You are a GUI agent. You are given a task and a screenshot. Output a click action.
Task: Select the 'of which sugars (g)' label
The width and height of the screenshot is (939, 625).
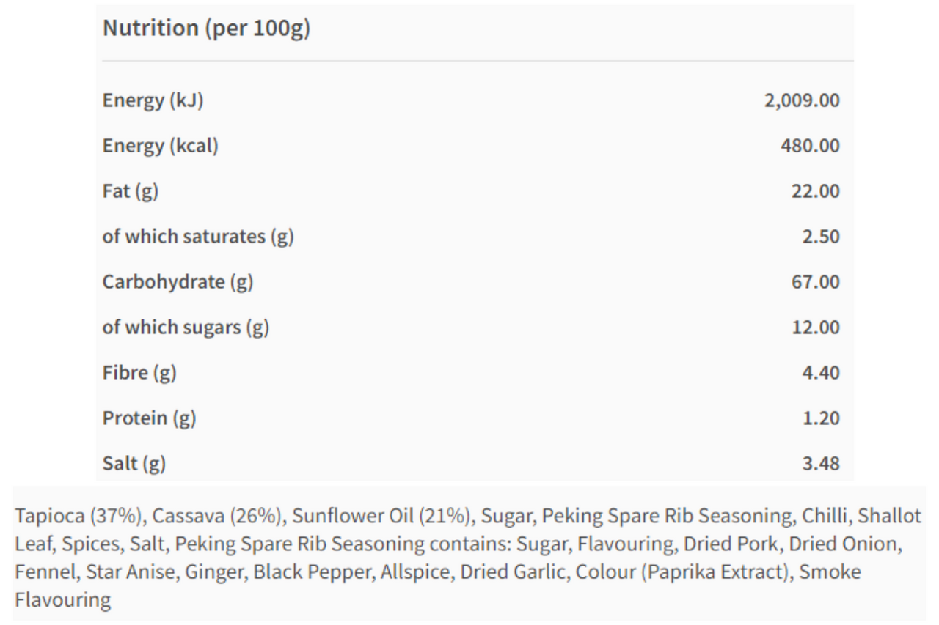coord(186,328)
